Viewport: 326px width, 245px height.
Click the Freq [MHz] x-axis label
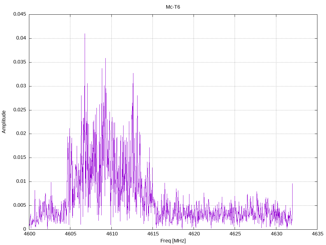coord(173,241)
